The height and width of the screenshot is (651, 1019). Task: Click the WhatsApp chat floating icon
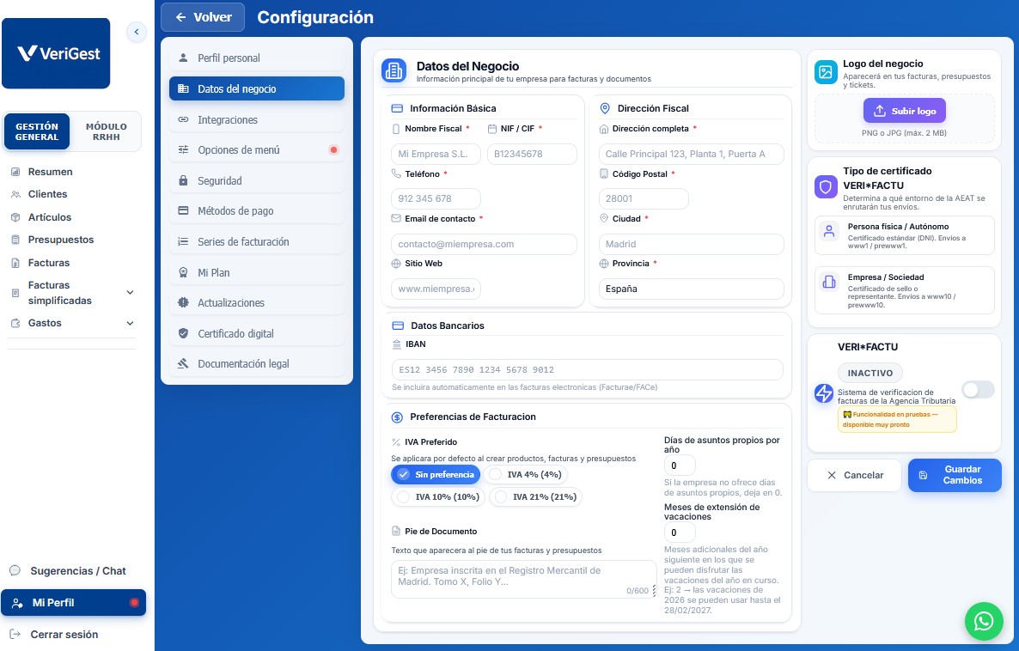983,621
